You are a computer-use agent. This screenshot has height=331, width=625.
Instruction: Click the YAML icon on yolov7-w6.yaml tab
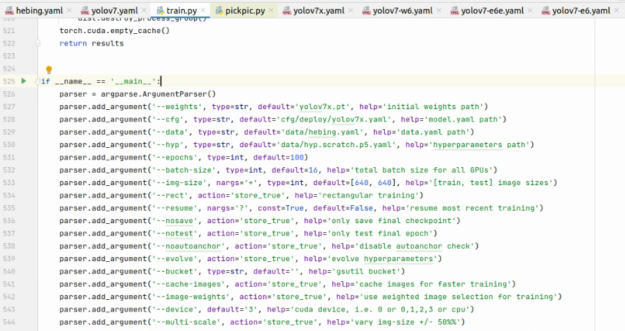point(366,11)
